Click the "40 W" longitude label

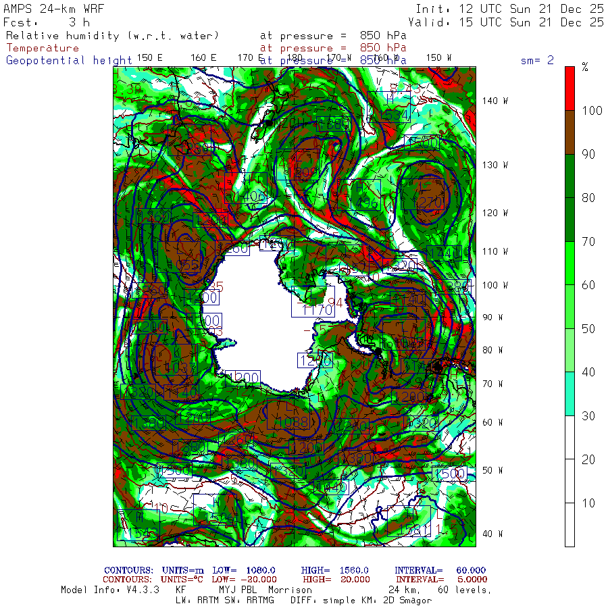tap(492, 534)
